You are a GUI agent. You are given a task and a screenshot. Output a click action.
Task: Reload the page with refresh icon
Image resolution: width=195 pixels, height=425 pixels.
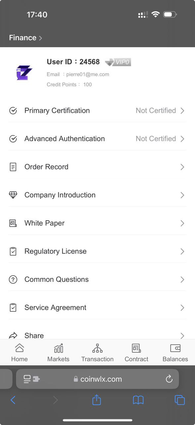(x=169, y=379)
